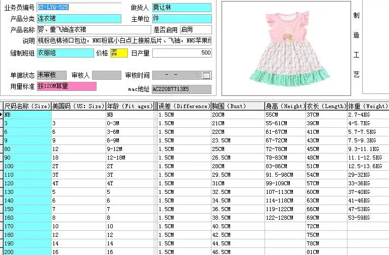Click weight cell 53-59KG
The image size is (389, 255).
368,218
